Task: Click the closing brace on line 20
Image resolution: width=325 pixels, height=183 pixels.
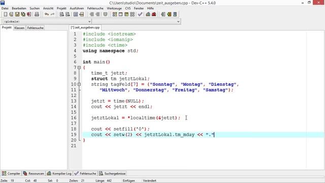Action: [84, 140]
